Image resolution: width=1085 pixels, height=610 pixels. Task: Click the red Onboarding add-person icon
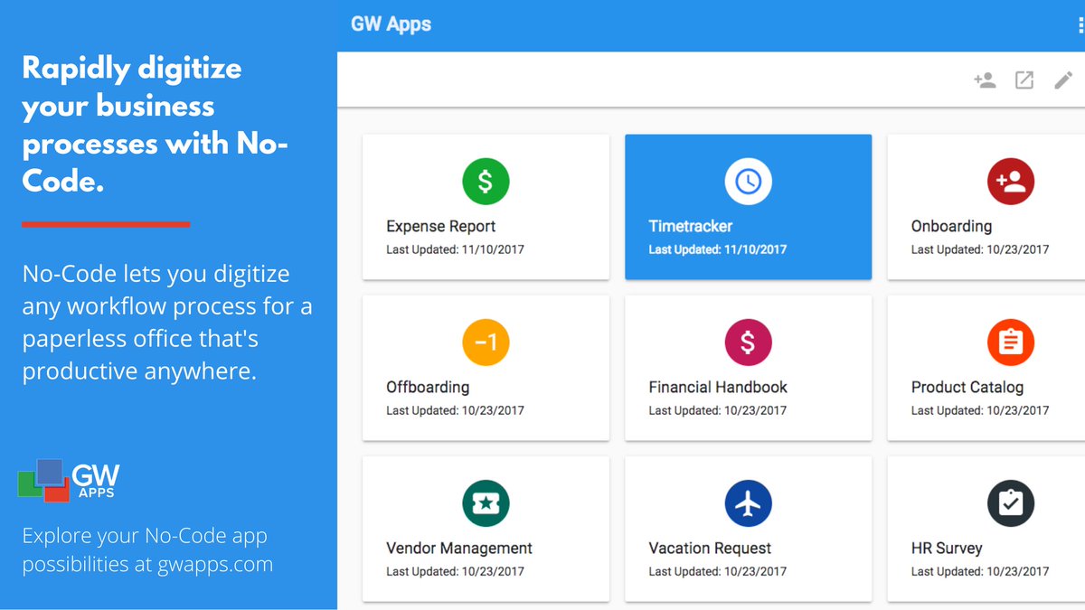(x=1010, y=182)
